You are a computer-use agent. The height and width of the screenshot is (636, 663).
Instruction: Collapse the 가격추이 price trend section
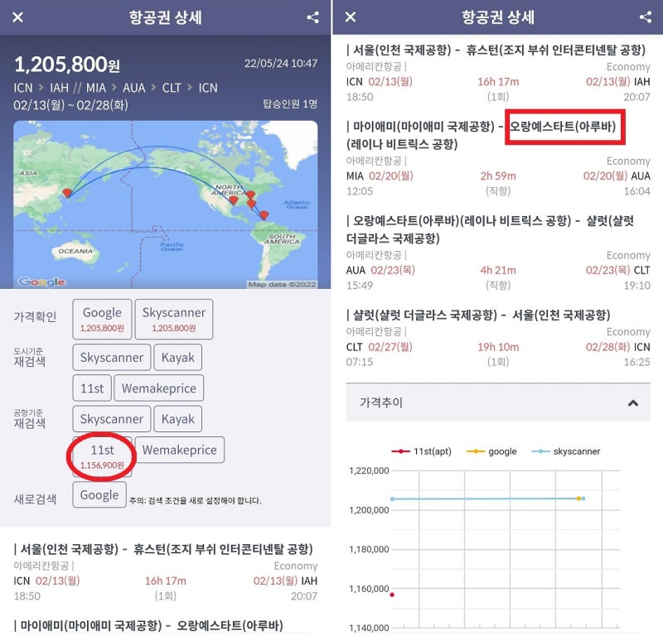tap(633, 403)
